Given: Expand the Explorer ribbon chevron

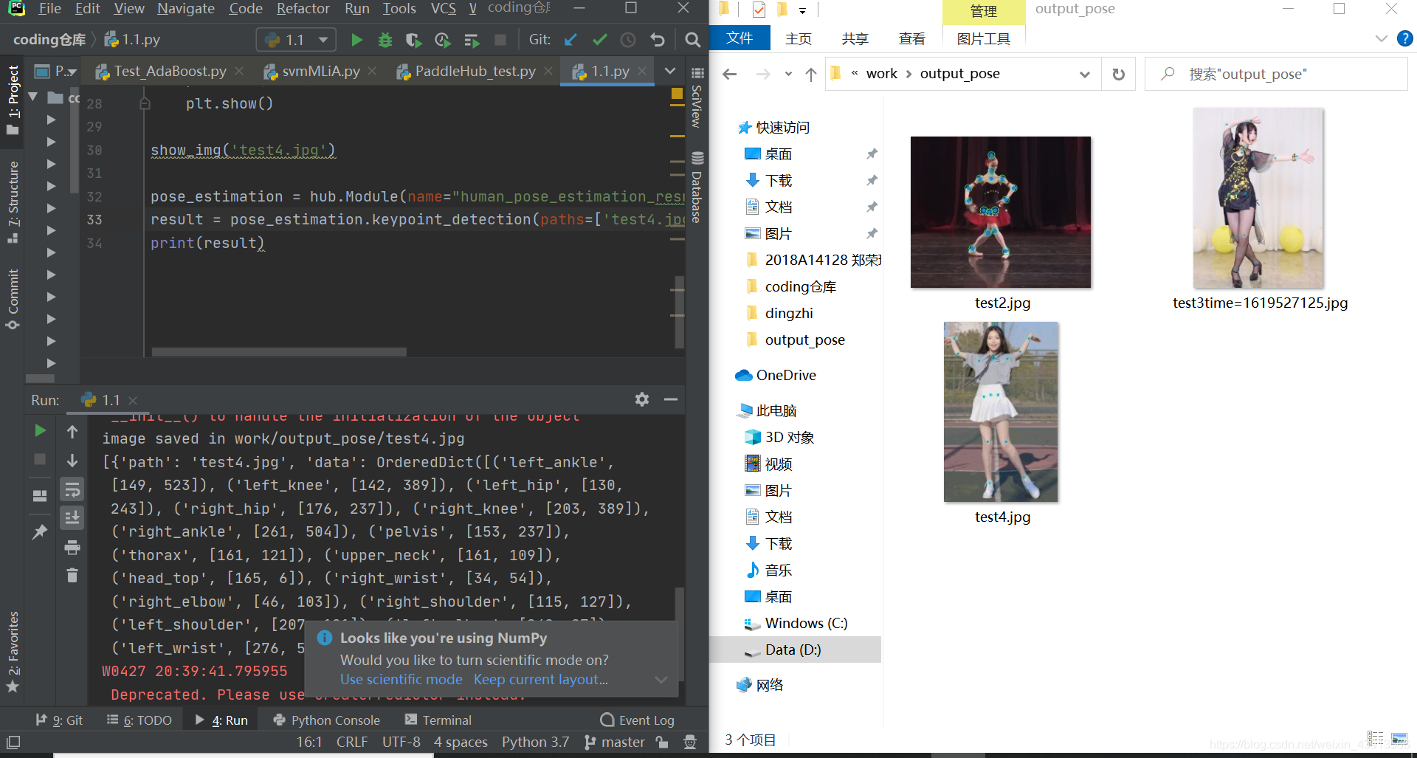Looking at the screenshot, I should [1382, 38].
